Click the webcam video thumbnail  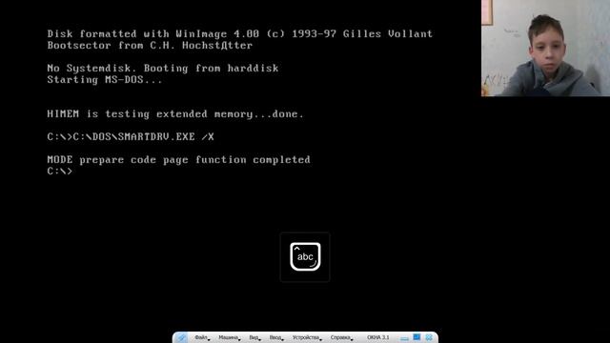click(545, 48)
